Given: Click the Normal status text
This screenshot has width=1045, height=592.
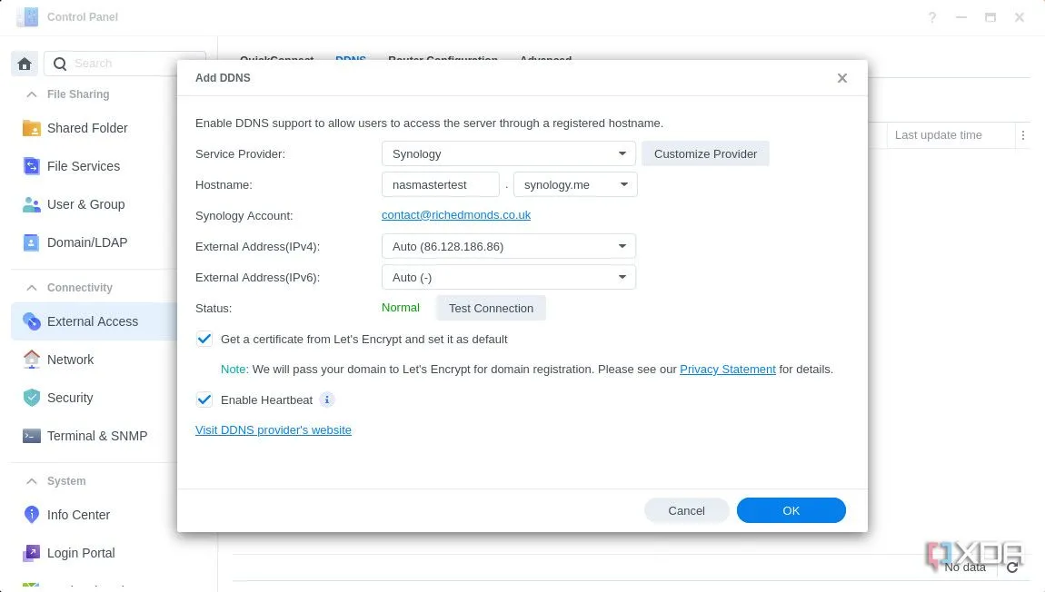Looking at the screenshot, I should click(401, 308).
